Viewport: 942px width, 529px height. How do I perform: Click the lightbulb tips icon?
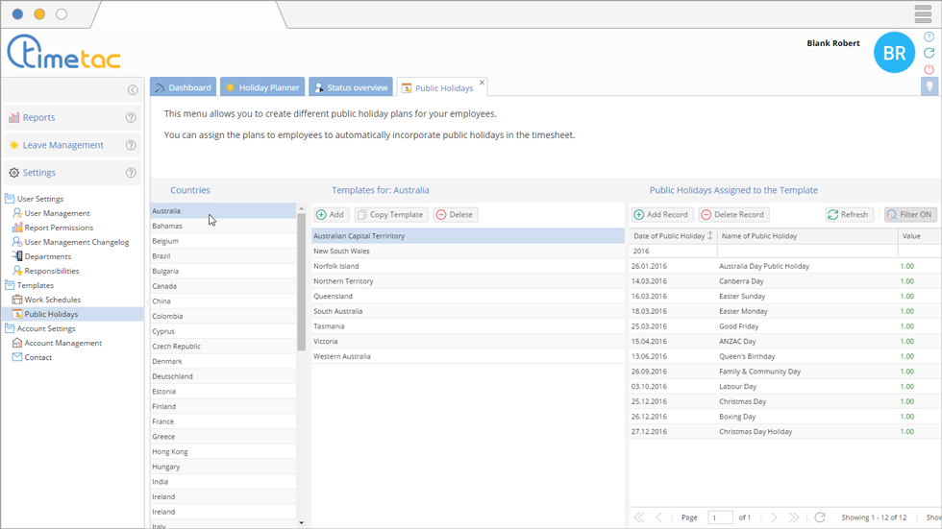tap(930, 86)
